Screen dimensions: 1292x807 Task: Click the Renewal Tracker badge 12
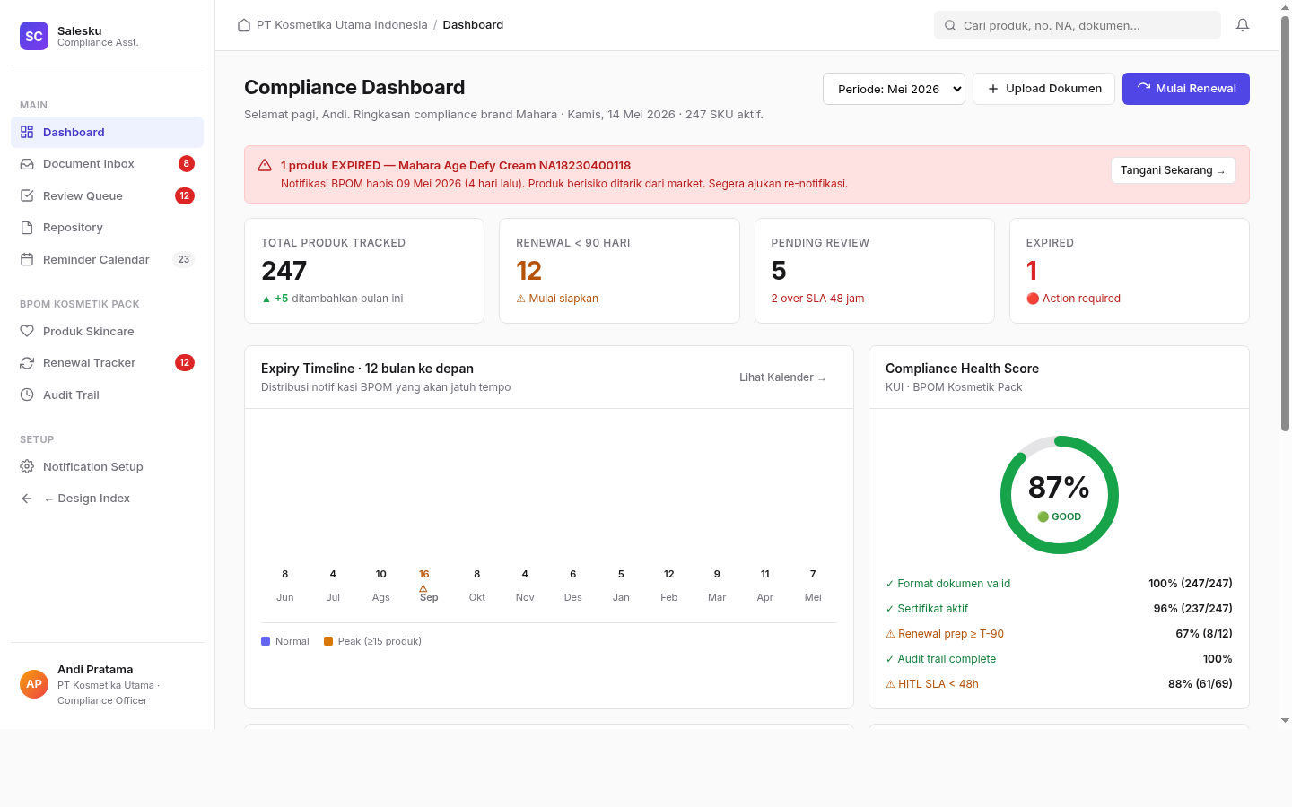point(185,362)
